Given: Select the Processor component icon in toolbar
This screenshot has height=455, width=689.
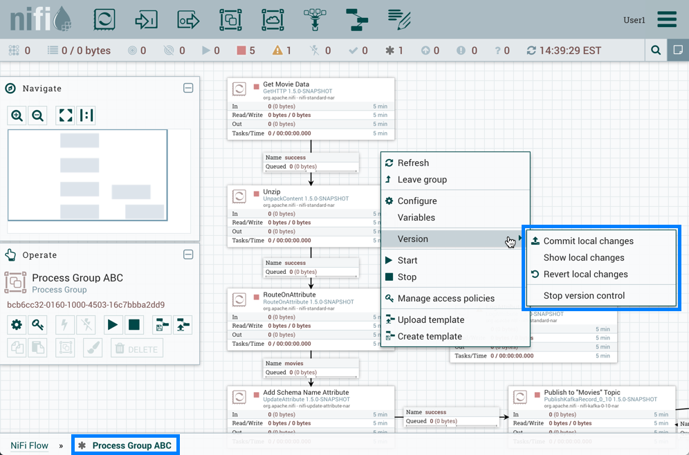Looking at the screenshot, I should coord(104,19).
